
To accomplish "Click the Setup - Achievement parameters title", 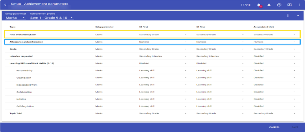I will coord(39,4).
